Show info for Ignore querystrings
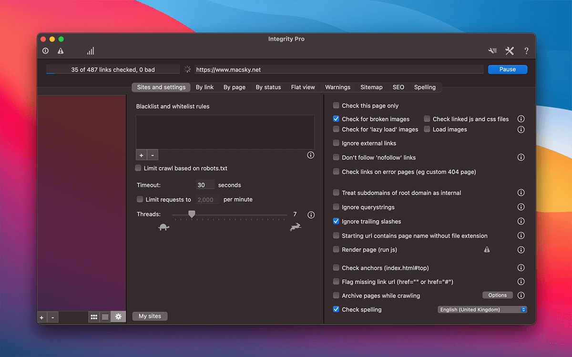Screen dimensions: 572x357 (x=521, y=207)
